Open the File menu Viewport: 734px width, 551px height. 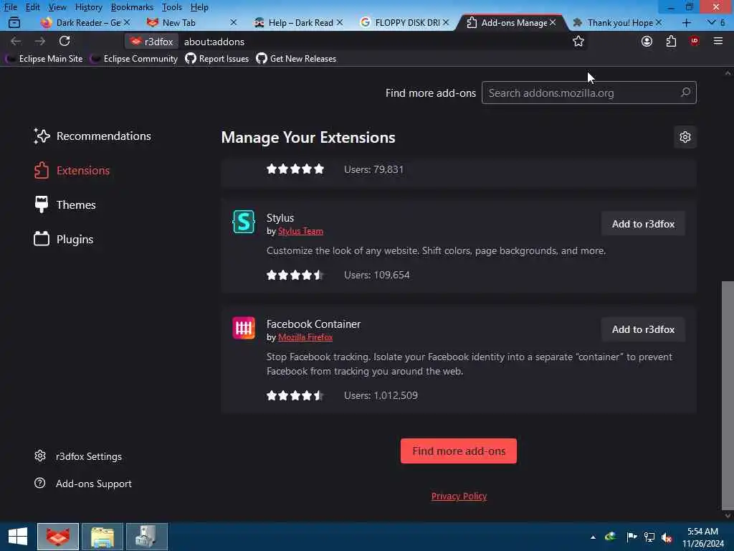coord(10,7)
